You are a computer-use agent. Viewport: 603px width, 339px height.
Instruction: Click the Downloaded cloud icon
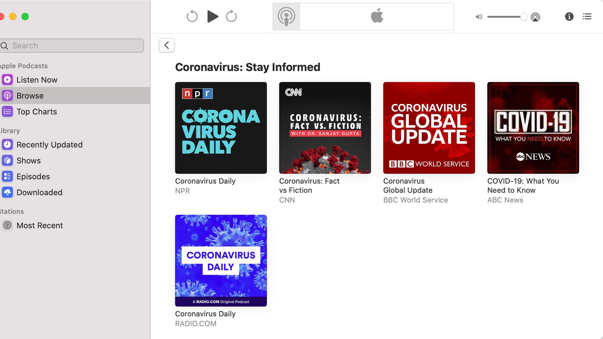(8, 192)
